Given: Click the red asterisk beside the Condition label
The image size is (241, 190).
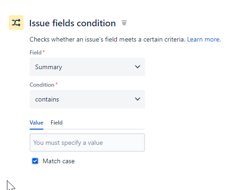Looking at the screenshot, I should [56, 83].
